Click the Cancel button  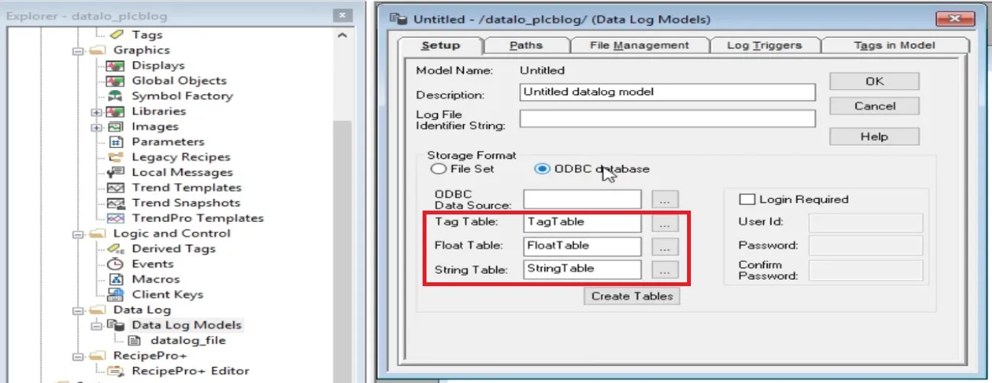[x=874, y=106]
